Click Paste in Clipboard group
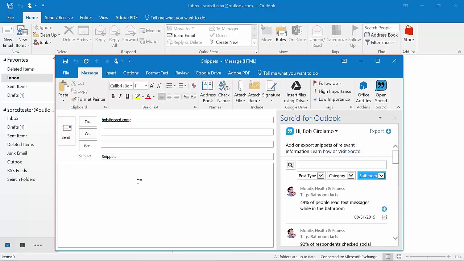 [x=63, y=91]
